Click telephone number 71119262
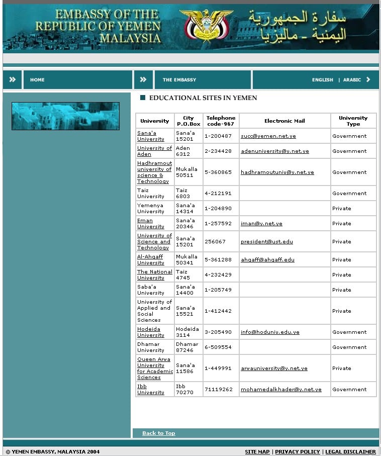 (219, 390)
